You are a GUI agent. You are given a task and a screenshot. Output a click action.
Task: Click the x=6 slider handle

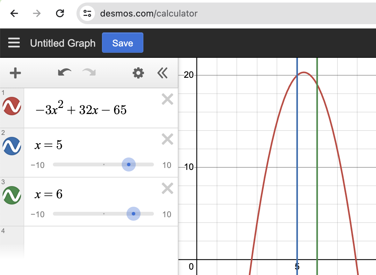(133, 214)
